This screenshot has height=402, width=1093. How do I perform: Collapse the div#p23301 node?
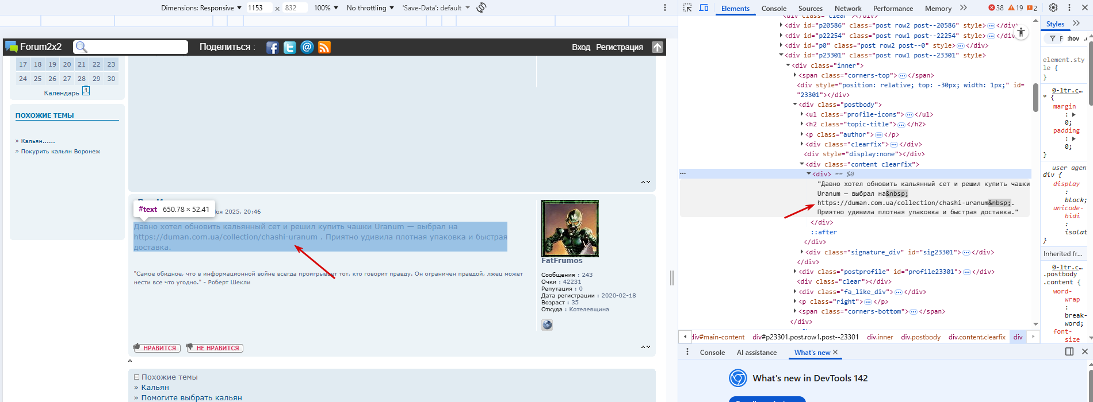click(781, 55)
